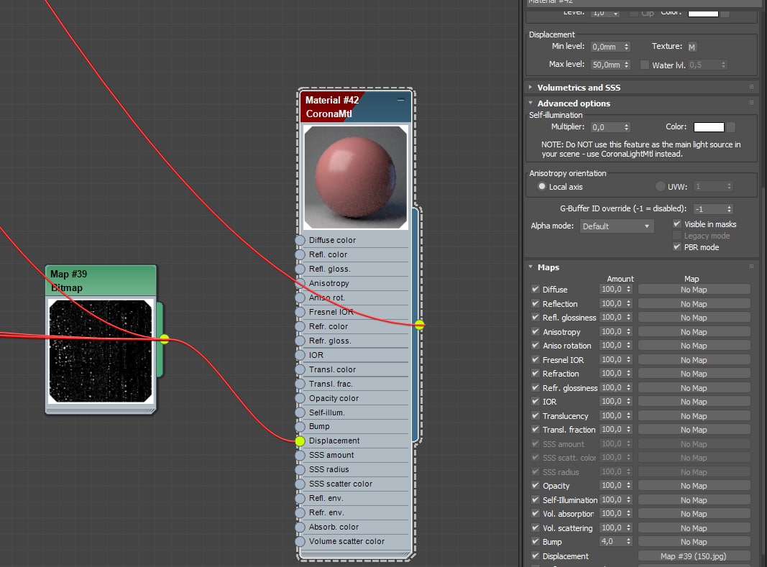Adjust the Displacement Min level spinner
767x567 pixels.
[x=626, y=47]
